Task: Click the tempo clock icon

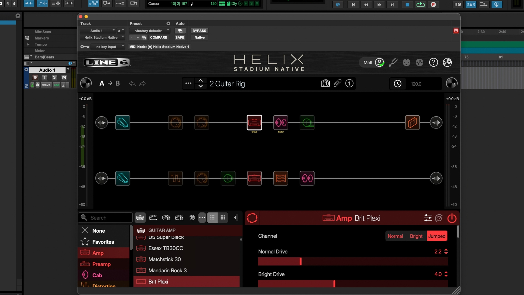Action: point(398,84)
